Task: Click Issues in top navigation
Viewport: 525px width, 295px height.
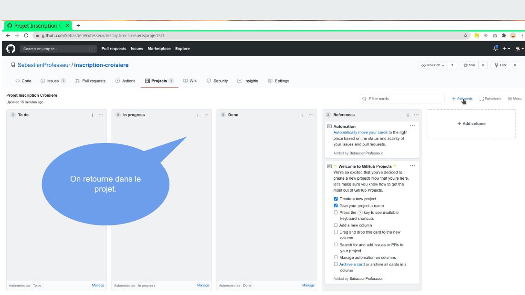Action: point(137,49)
